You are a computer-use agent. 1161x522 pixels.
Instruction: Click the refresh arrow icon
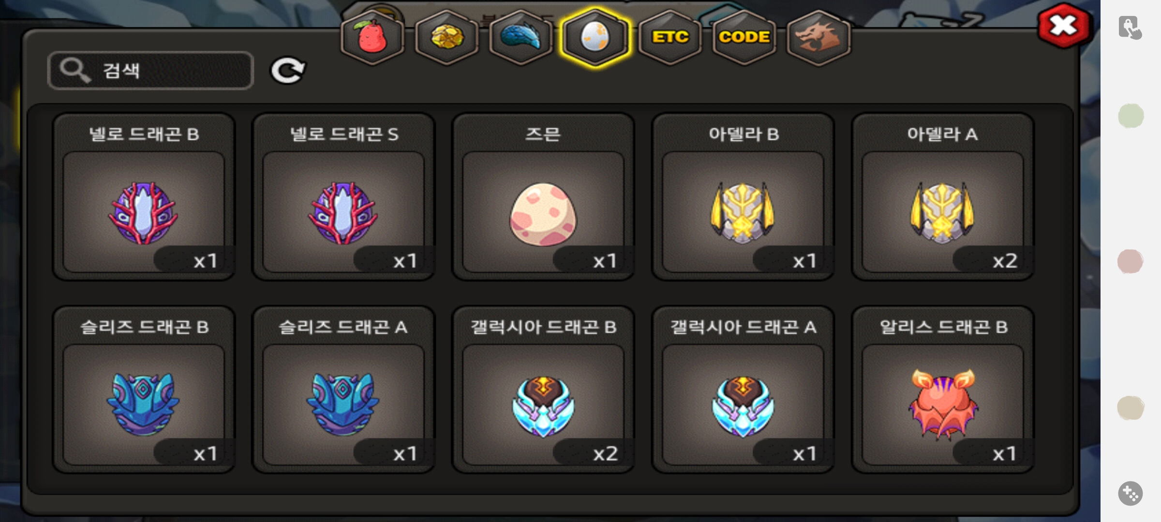coord(287,71)
